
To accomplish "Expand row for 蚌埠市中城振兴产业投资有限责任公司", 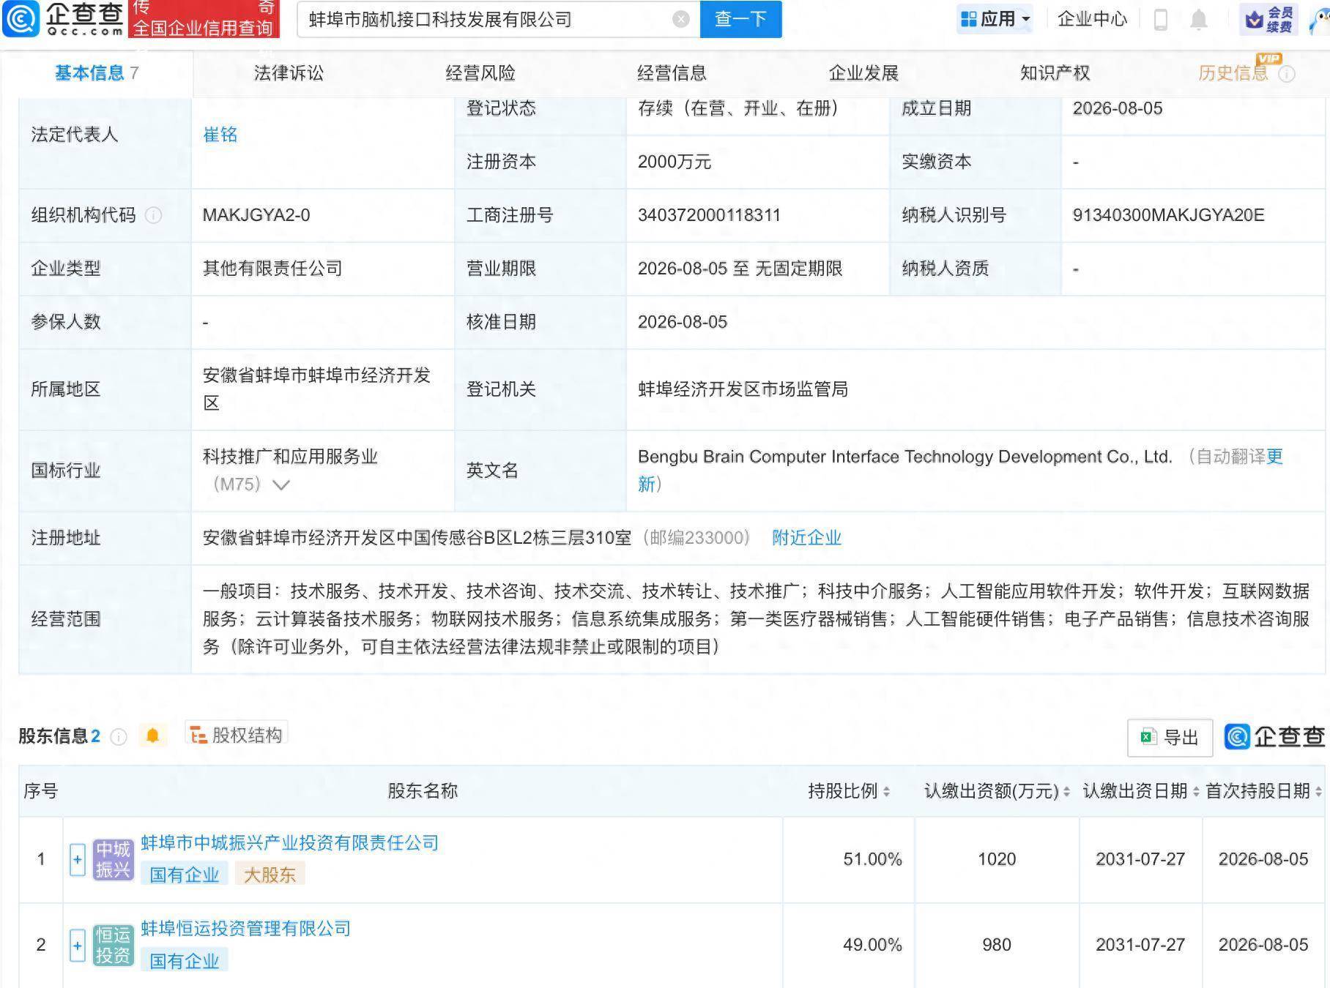I will pos(78,859).
